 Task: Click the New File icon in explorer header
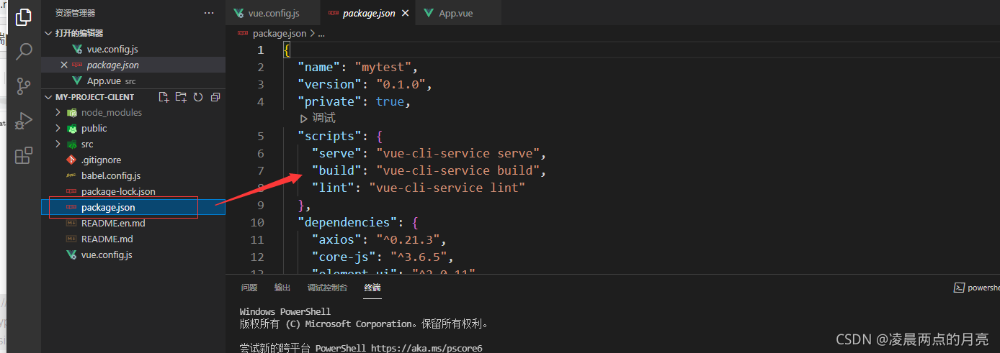pos(164,97)
